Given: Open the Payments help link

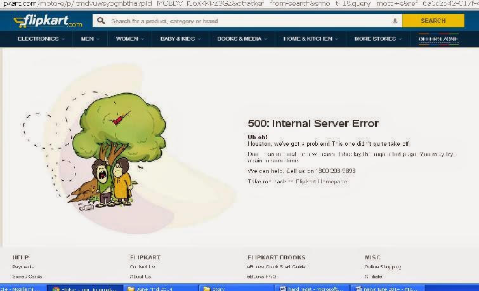Looking at the screenshot, I should (x=23, y=267).
